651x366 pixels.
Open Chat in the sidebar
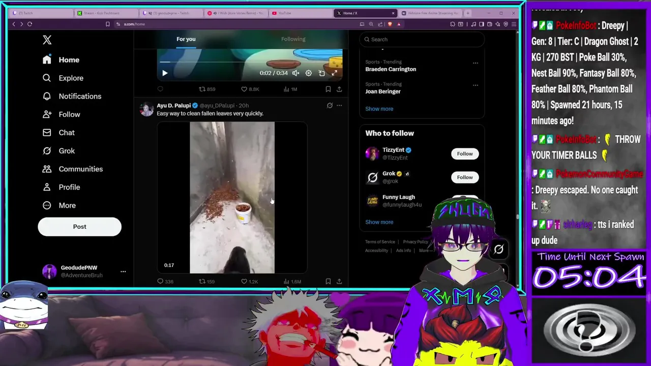pos(58,133)
